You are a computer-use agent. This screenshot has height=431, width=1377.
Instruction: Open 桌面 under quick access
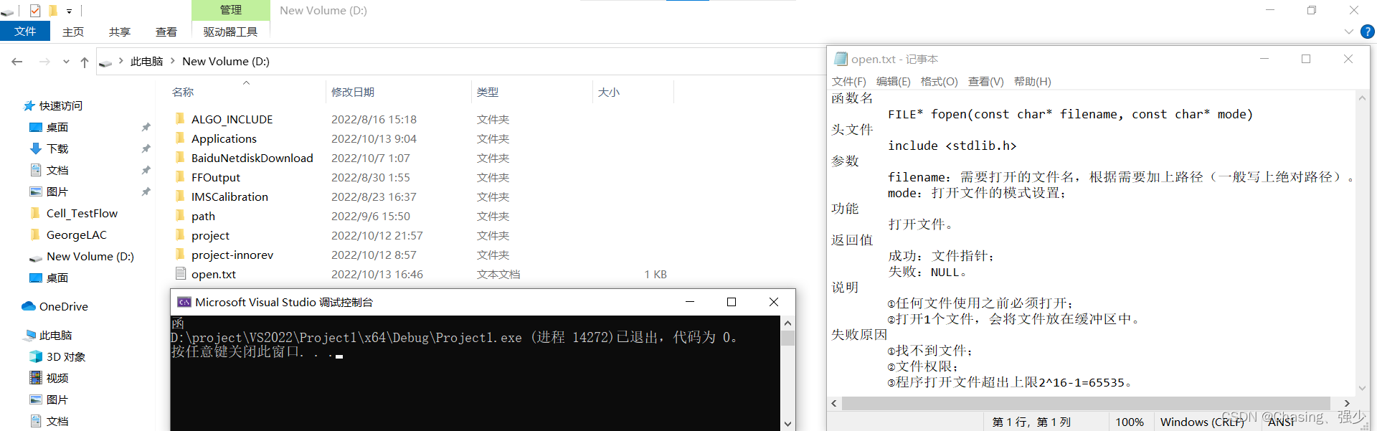point(57,127)
